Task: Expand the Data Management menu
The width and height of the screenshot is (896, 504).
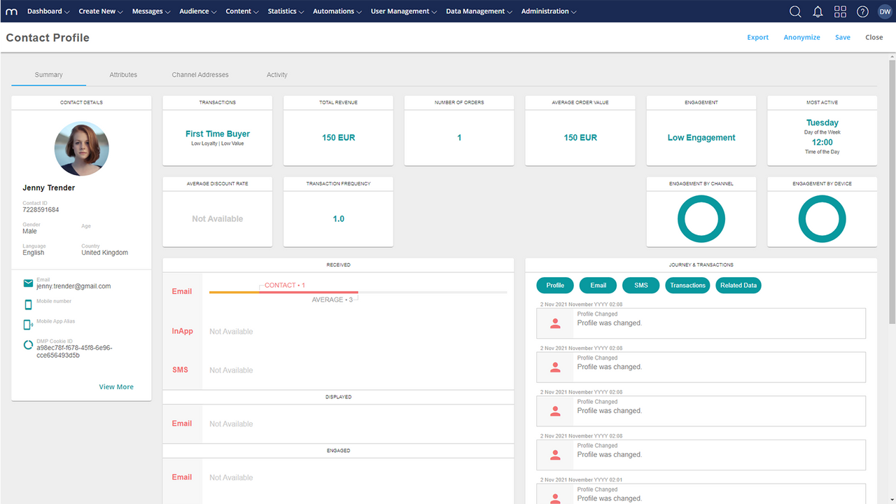Action: tap(478, 11)
